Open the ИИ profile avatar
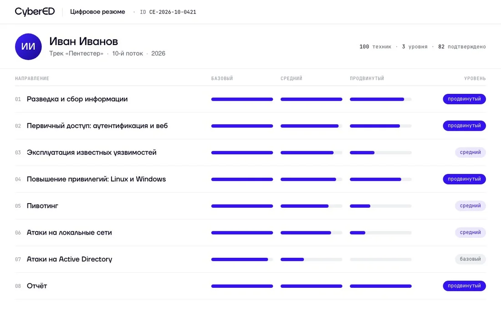The height and width of the screenshot is (317, 501). (28, 46)
